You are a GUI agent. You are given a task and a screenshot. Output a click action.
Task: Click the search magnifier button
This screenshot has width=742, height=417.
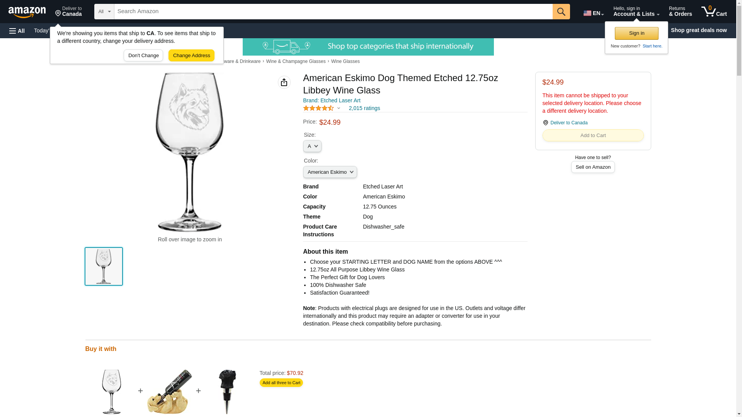coord(561,12)
